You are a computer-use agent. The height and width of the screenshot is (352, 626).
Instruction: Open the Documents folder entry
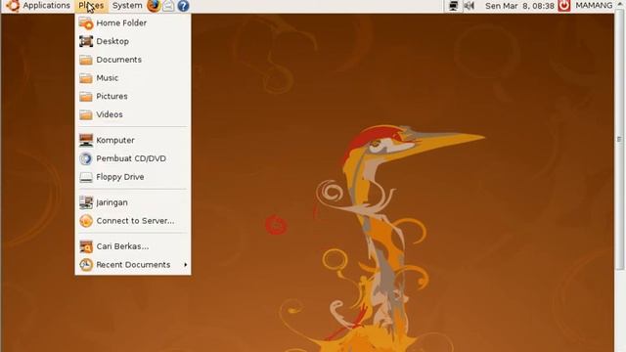133,60
